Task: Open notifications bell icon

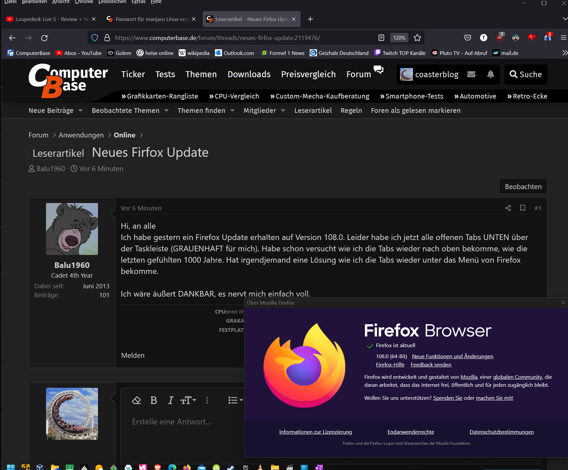Action: coord(490,74)
